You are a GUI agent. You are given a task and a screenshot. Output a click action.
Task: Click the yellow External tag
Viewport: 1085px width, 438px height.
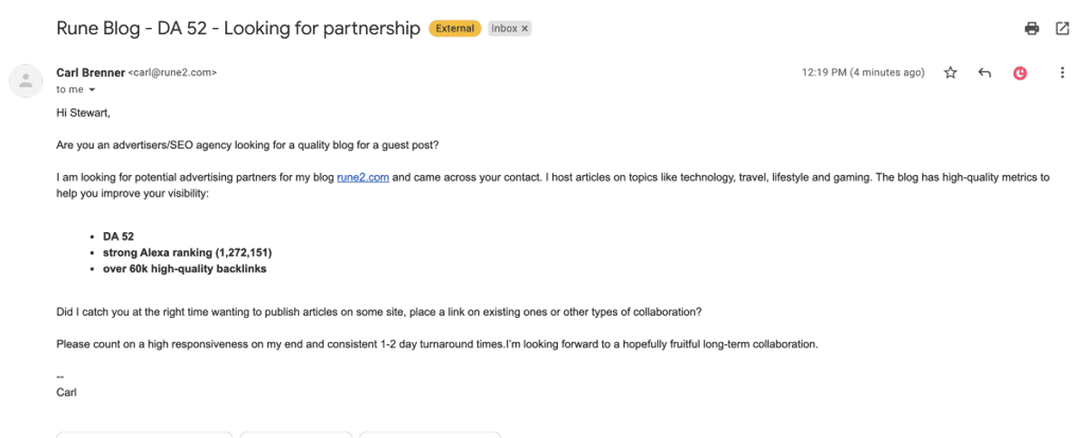coord(455,28)
